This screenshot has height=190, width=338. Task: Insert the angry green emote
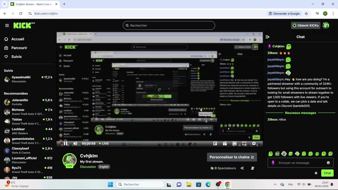(x=277, y=154)
